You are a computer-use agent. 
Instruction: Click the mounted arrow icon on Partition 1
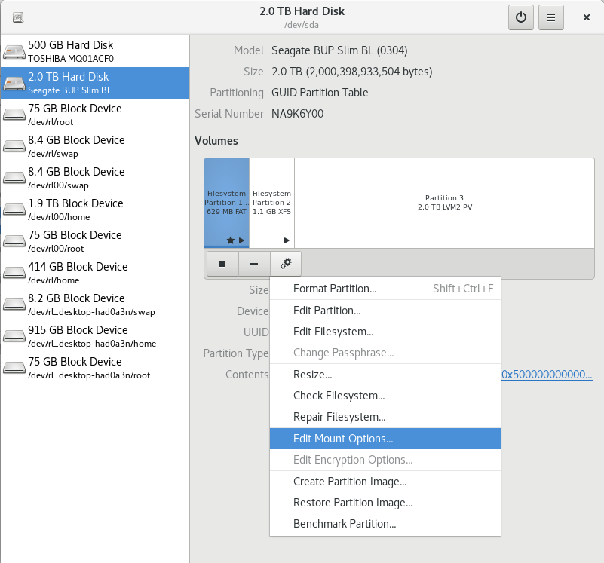[241, 240]
